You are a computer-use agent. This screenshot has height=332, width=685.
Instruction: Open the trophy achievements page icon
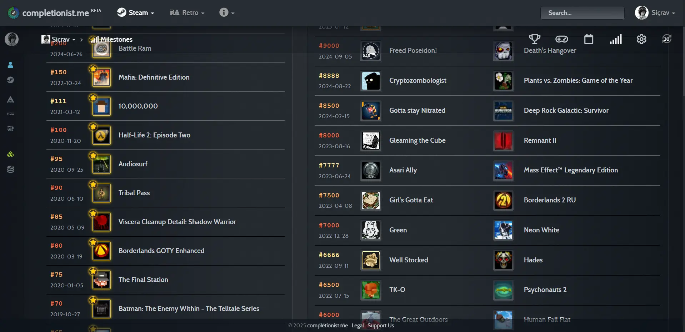click(534, 39)
